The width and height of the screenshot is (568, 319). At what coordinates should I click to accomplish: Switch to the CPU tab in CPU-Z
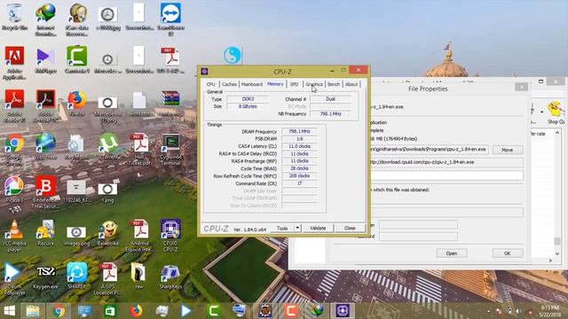[211, 84]
